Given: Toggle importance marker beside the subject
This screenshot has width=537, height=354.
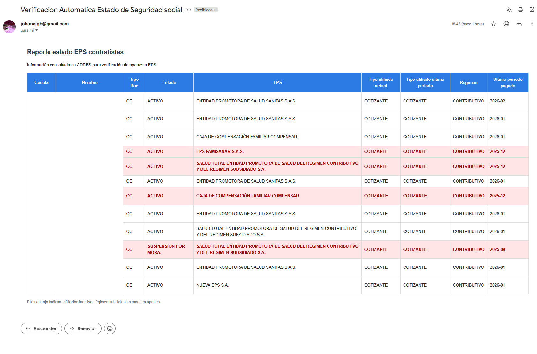Looking at the screenshot, I should point(188,10).
